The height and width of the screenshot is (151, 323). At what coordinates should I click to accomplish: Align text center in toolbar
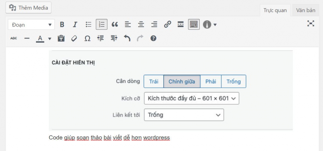click(x=141, y=25)
